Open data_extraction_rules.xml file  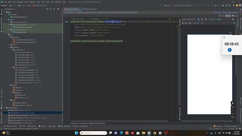(22, 105)
